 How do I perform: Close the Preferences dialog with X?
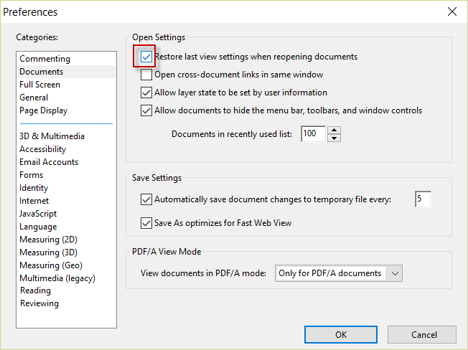[x=452, y=11]
